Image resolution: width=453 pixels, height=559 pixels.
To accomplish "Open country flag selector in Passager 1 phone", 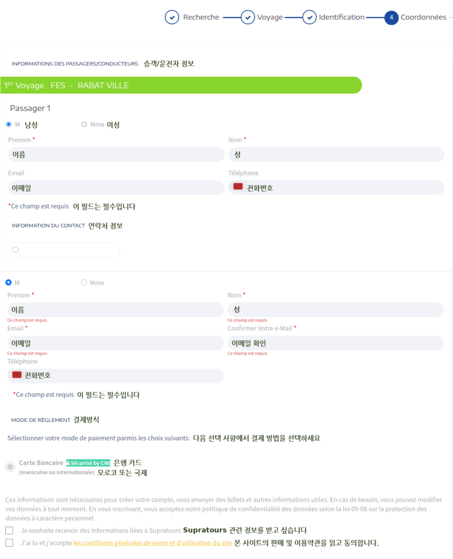I will tap(238, 187).
